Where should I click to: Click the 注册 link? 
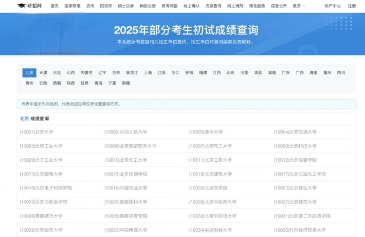click(352, 6)
